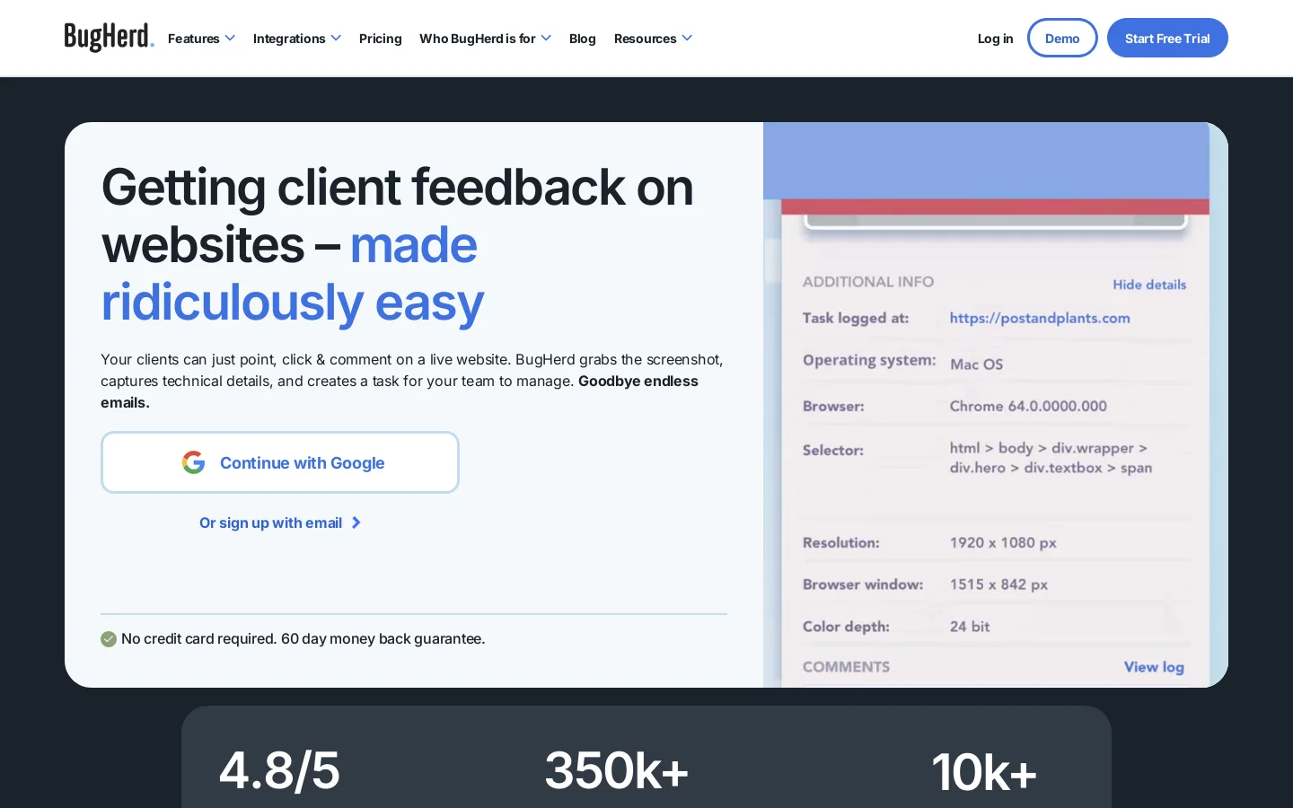The height and width of the screenshot is (808, 1293).
Task: Click the Start Free Trial button
Action: coord(1167,38)
